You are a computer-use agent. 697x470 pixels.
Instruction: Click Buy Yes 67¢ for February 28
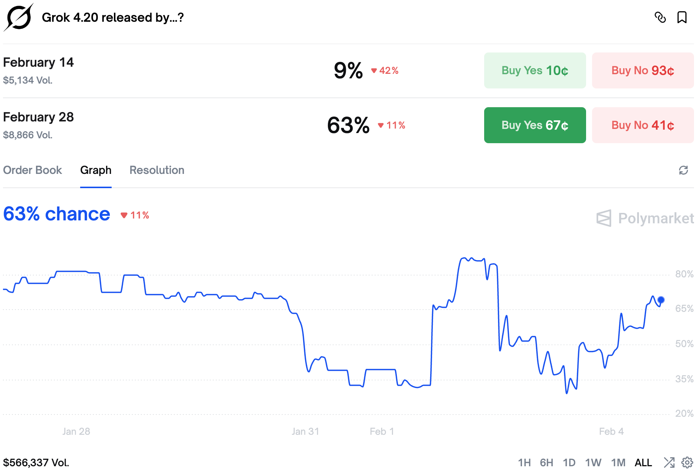[535, 125]
